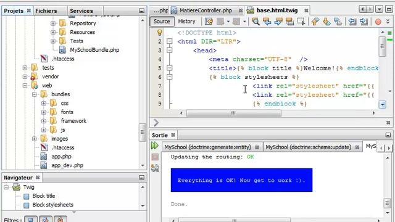Open dropdown arrow after first greyed toolbar icon
The image size is (395, 222).
228,22
